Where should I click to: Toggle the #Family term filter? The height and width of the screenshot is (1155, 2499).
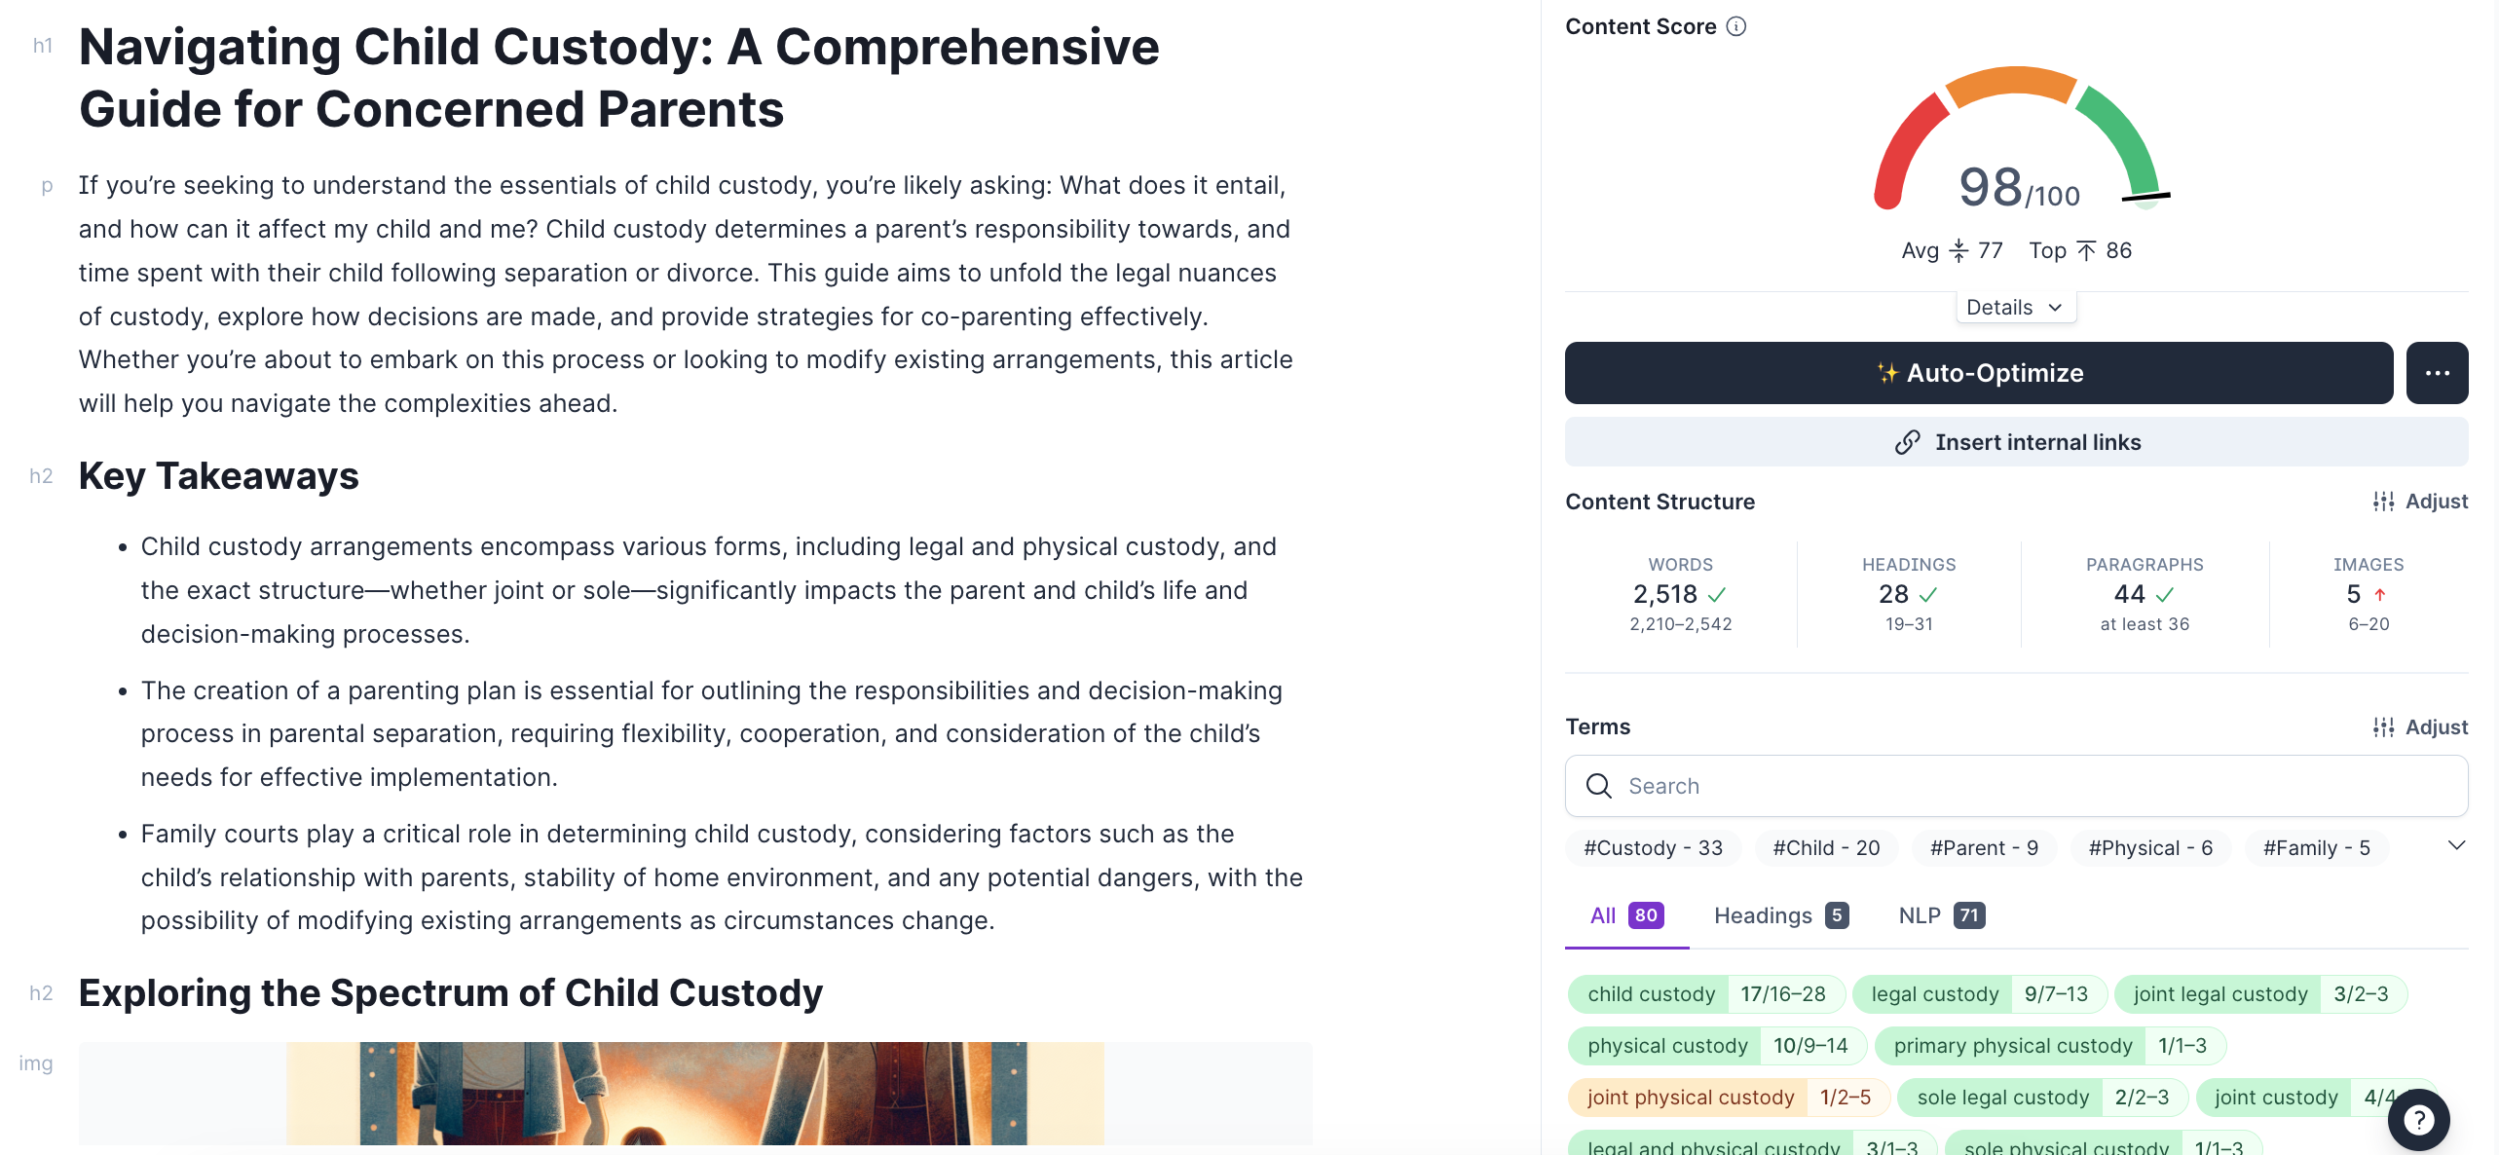click(2316, 848)
